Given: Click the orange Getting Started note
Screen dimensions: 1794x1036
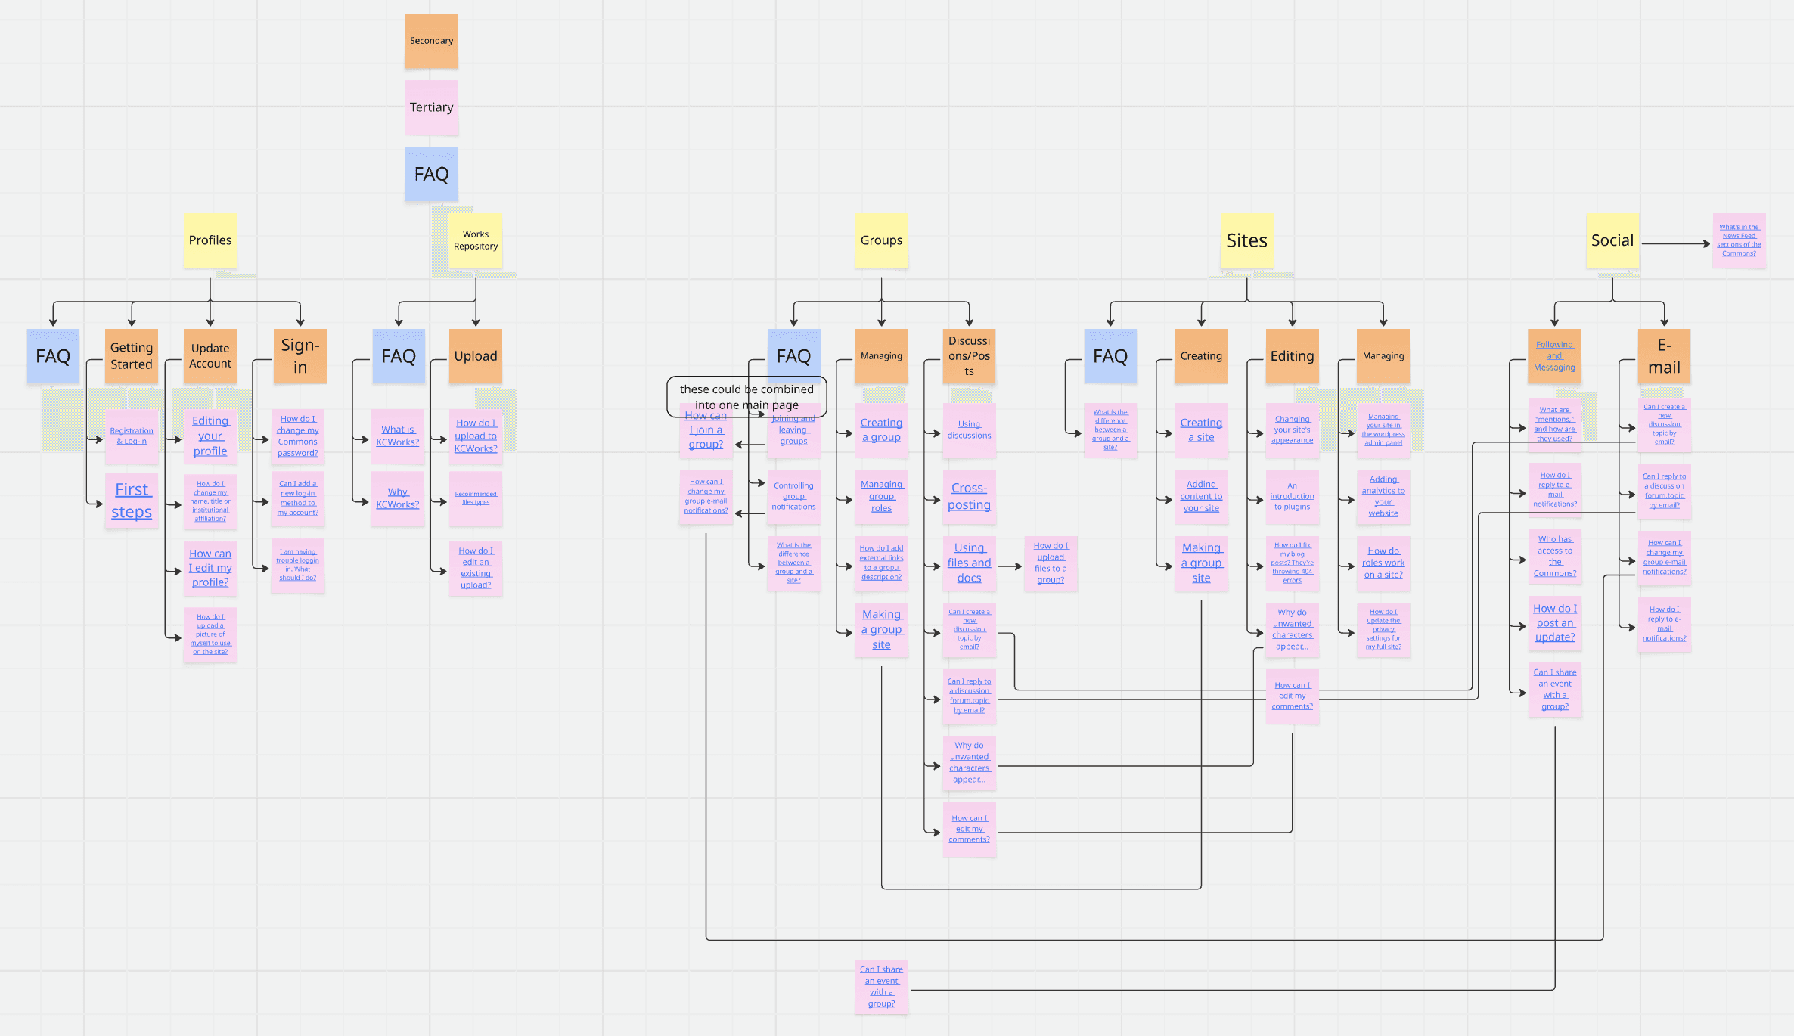Looking at the screenshot, I should 132,355.
